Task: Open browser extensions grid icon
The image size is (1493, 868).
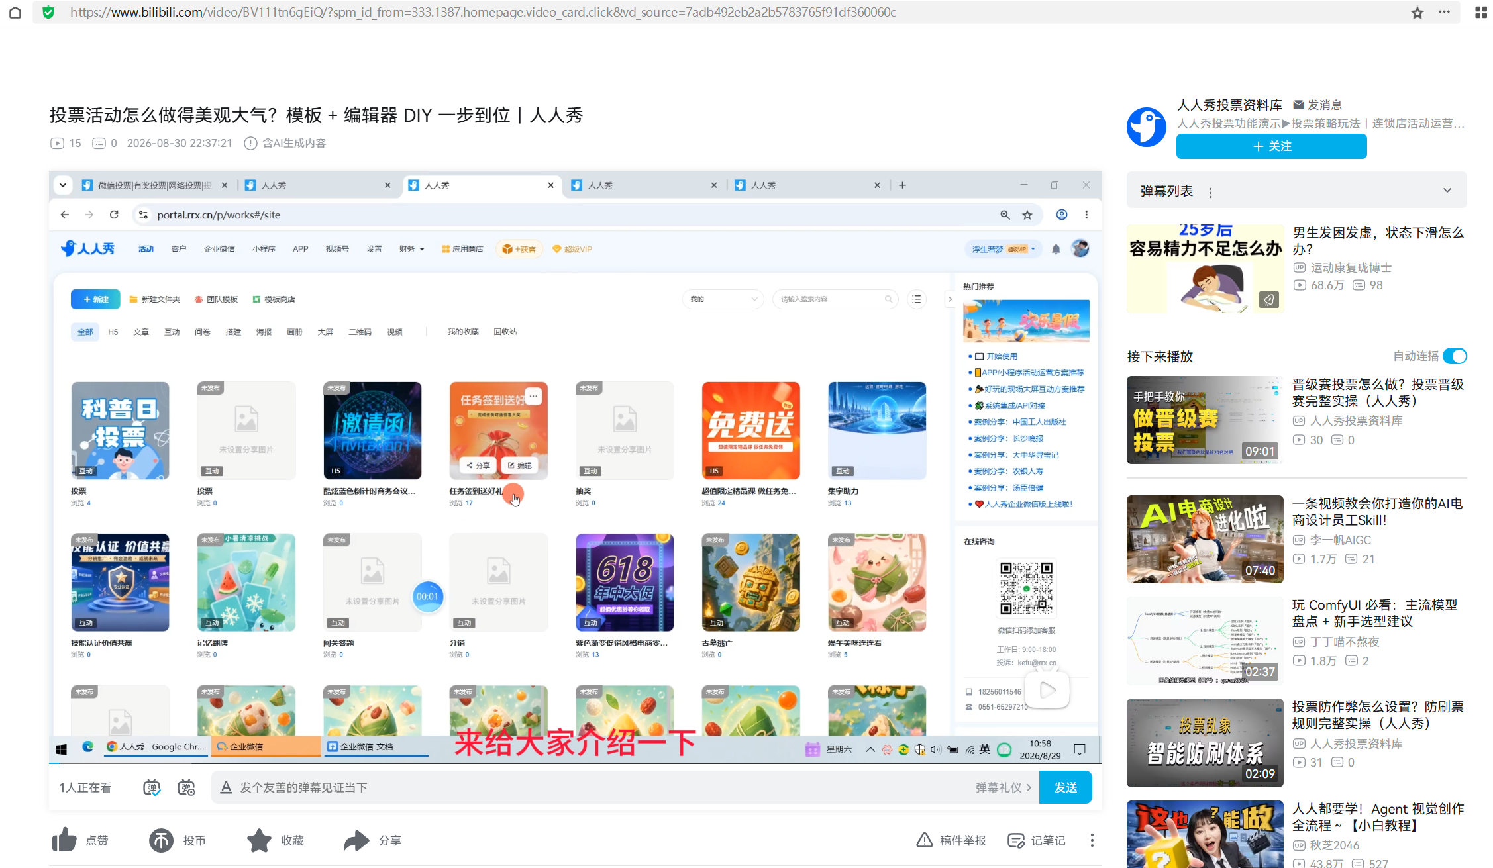Action: click(1480, 13)
